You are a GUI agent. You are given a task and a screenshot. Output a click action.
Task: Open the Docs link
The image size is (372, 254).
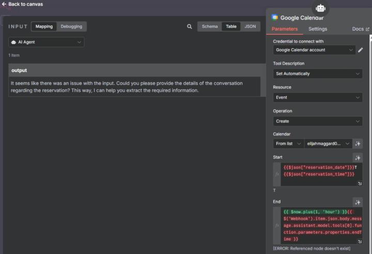pos(360,29)
